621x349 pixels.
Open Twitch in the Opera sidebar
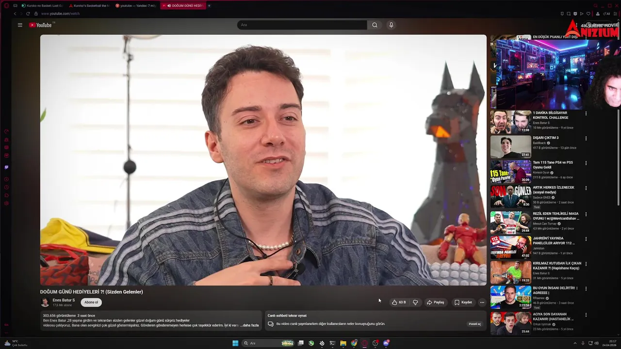coord(6,167)
